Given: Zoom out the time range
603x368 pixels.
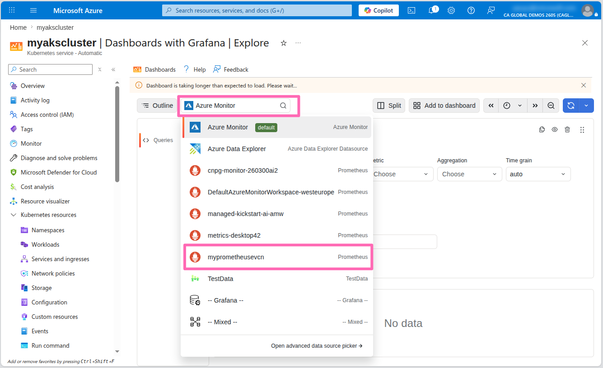Looking at the screenshot, I should [551, 106].
